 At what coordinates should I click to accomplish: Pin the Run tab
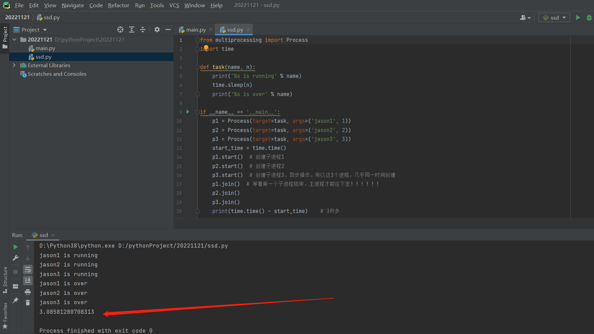(15, 300)
